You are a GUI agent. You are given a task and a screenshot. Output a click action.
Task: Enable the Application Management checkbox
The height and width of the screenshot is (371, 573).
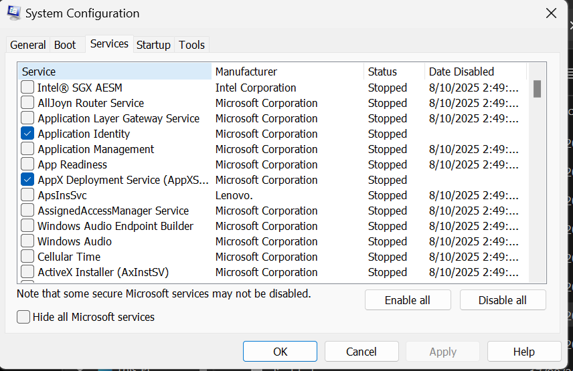point(27,149)
